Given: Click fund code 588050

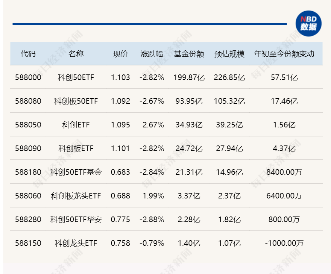Looking at the screenshot, I should pyautogui.click(x=28, y=125).
